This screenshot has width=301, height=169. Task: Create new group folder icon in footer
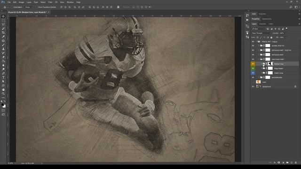tap(287, 162)
